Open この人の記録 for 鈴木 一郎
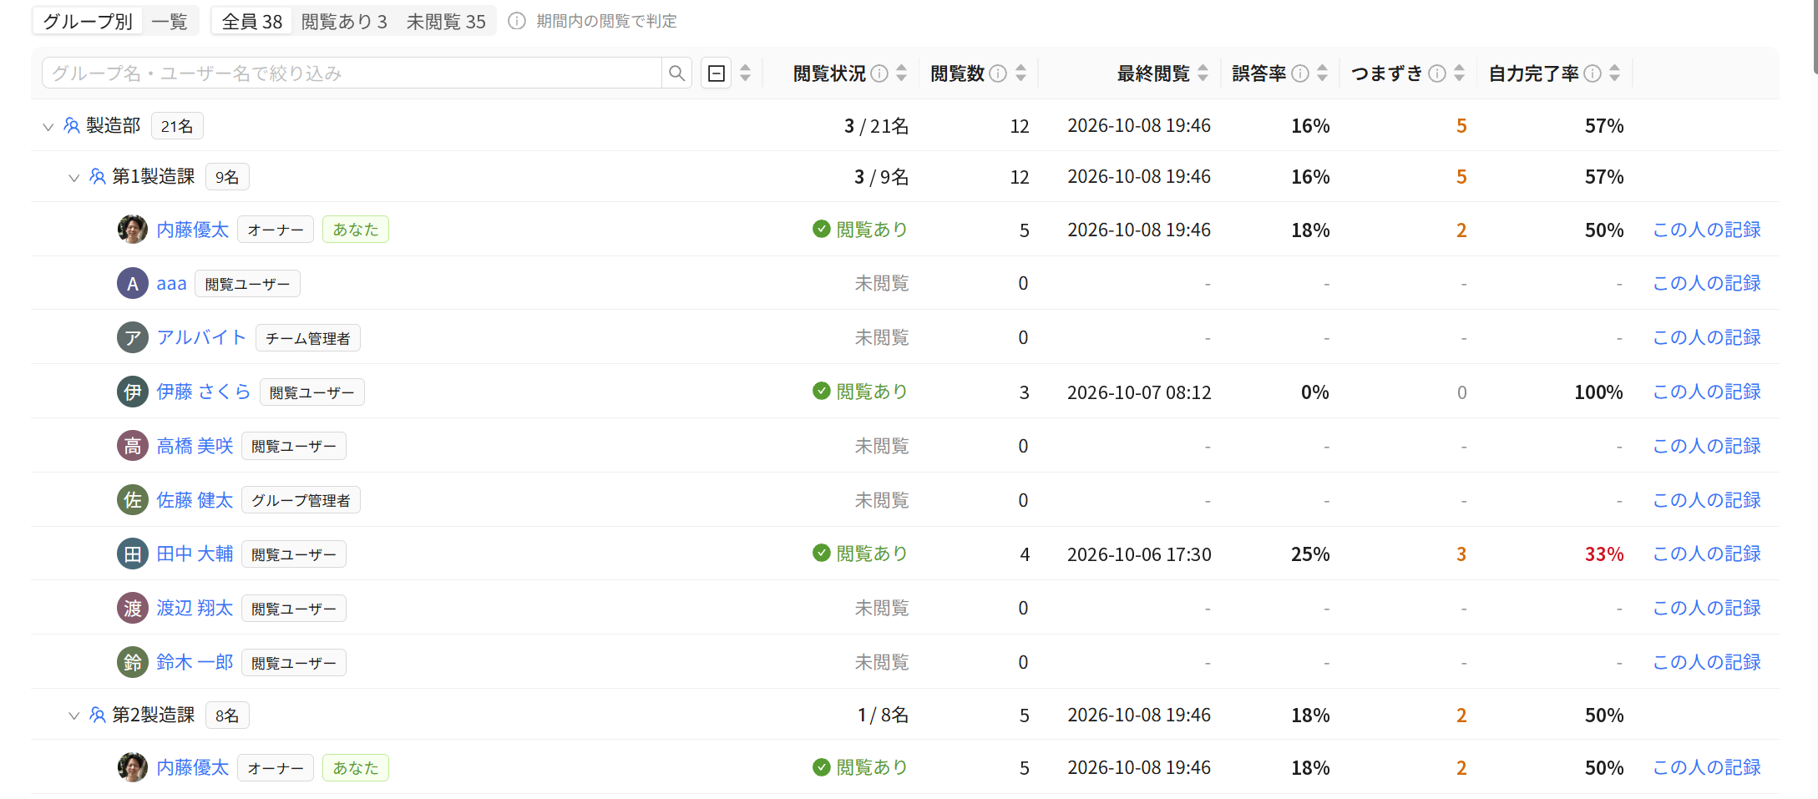This screenshot has width=1818, height=799. click(x=1707, y=663)
